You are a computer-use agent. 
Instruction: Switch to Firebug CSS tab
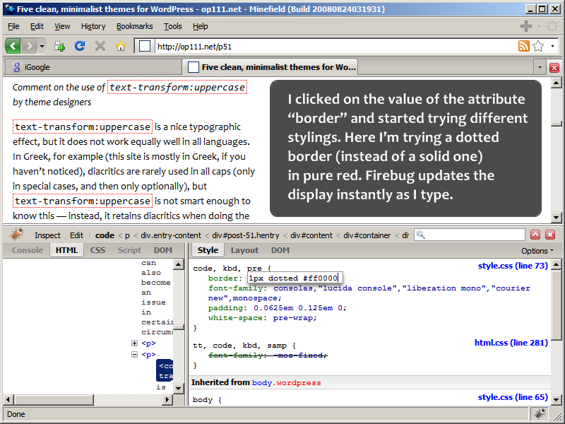click(x=97, y=250)
